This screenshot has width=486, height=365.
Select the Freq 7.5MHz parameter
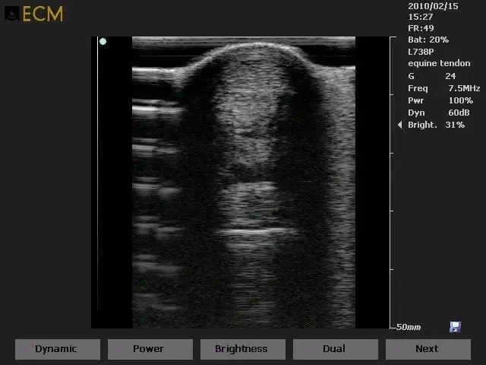click(443, 88)
